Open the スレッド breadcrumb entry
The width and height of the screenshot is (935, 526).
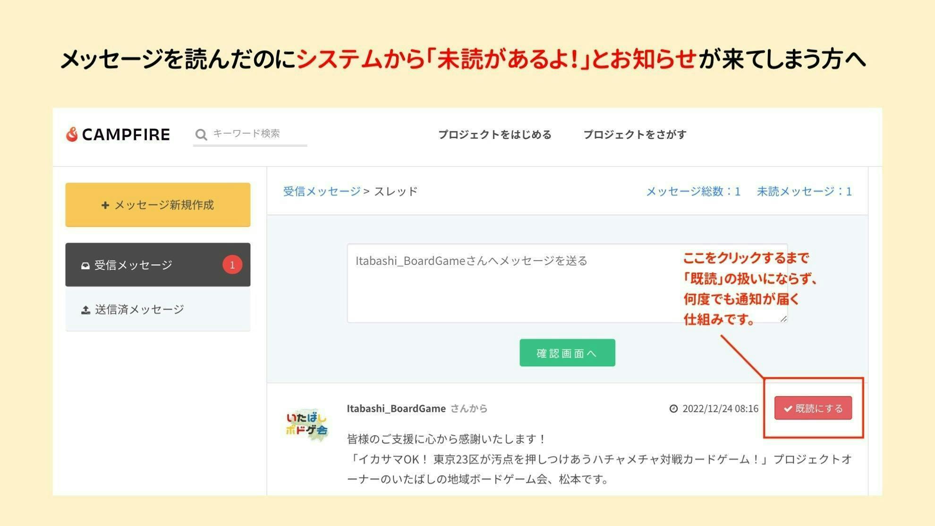click(396, 192)
